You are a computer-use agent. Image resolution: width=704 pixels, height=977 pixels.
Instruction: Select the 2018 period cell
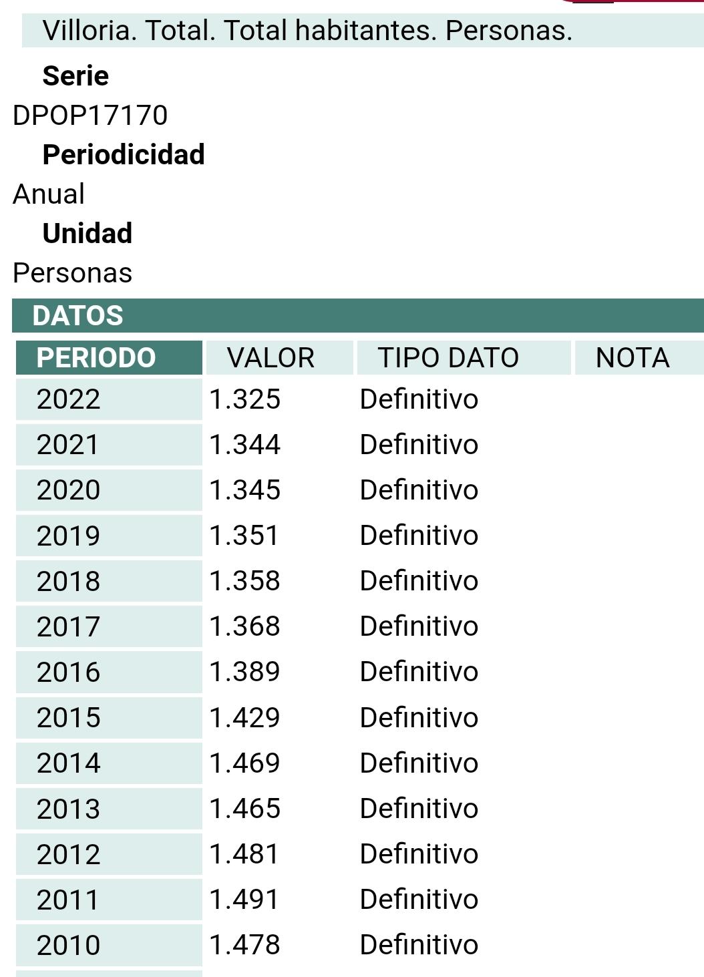(x=109, y=581)
